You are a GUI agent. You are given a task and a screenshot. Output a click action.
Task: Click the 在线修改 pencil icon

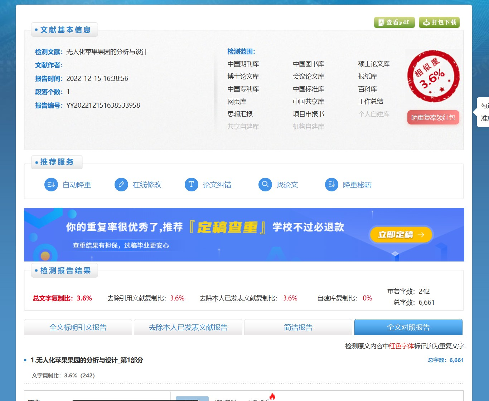tap(121, 185)
